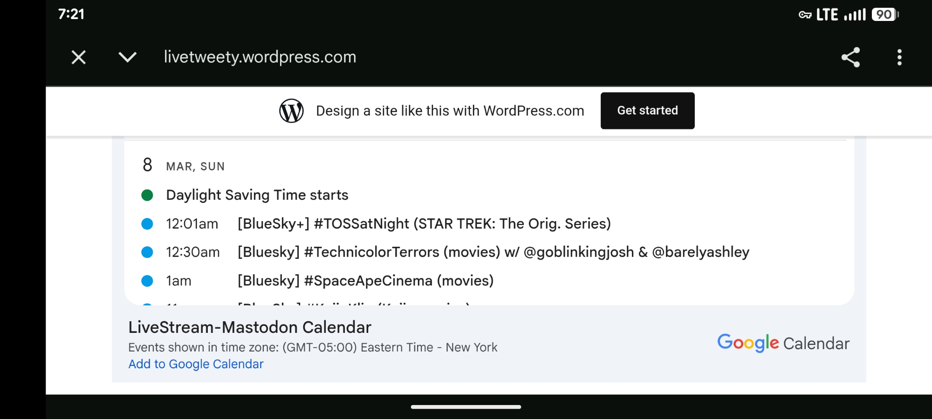932x419 pixels.
Task: Click the Google Calendar logo
Action: (783, 343)
